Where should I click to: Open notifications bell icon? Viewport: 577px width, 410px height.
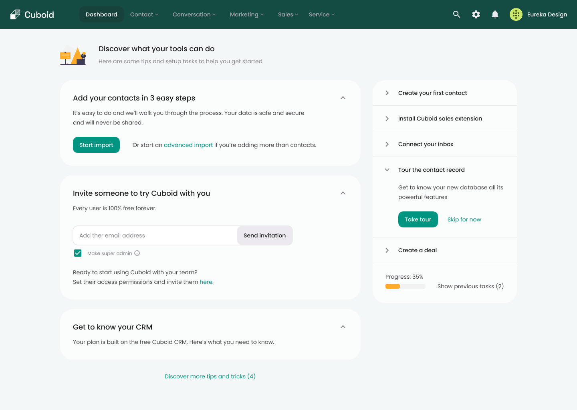495,14
